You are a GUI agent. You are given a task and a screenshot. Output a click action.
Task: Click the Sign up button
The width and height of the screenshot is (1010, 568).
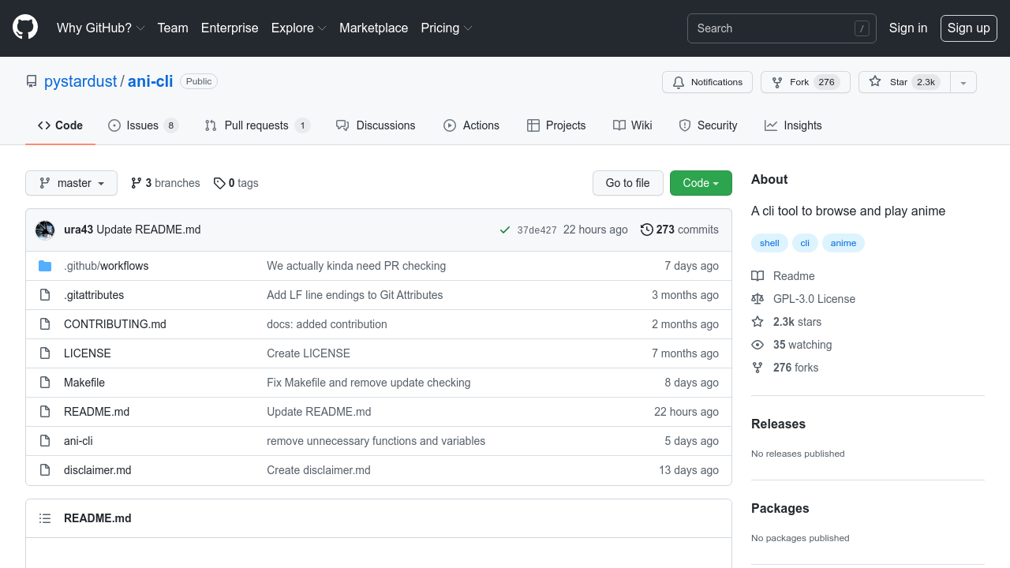pos(969,28)
